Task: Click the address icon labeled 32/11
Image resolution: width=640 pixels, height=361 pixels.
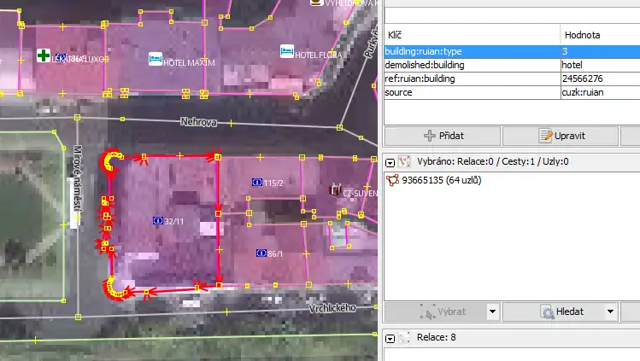Action: 157,220
